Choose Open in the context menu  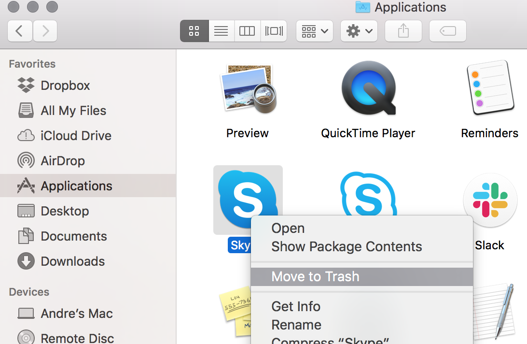click(x=362, y=228)
